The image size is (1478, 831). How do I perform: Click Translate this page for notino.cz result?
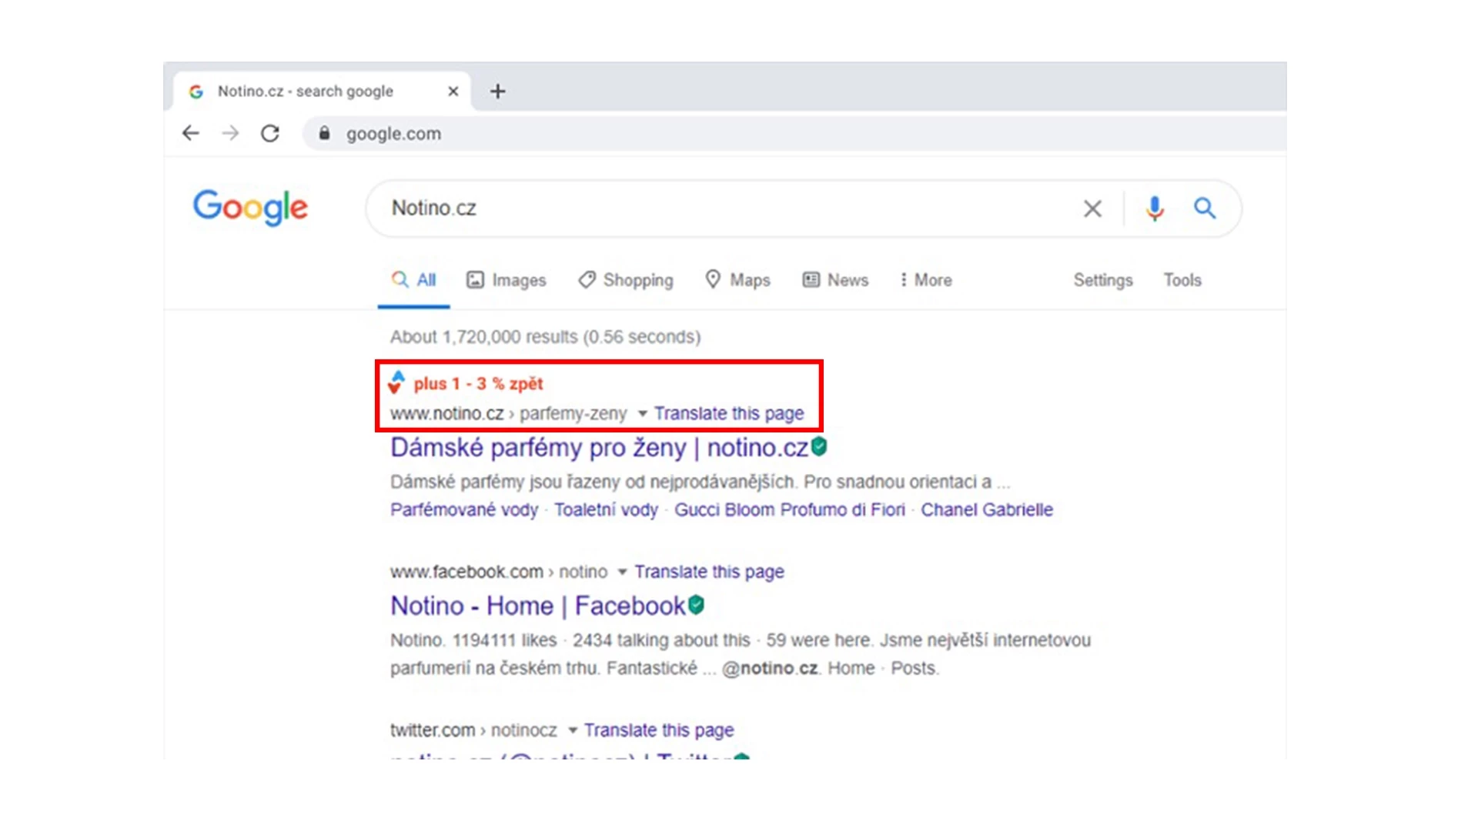(729, 413)
